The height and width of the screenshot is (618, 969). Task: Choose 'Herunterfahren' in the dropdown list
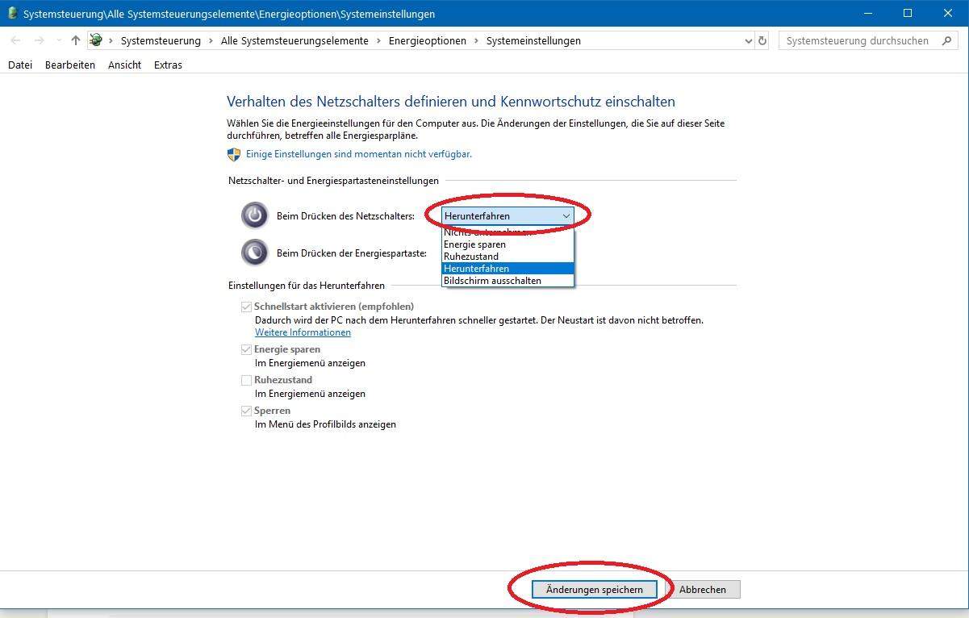pyautogui.click(x=508, y=268)
